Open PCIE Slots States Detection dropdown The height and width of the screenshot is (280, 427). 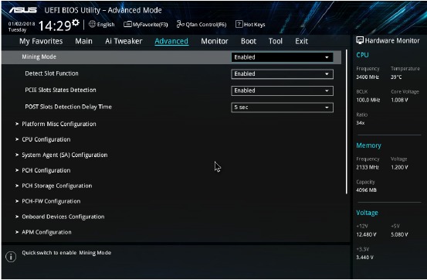pyautogui.click(x=282, y=90)
